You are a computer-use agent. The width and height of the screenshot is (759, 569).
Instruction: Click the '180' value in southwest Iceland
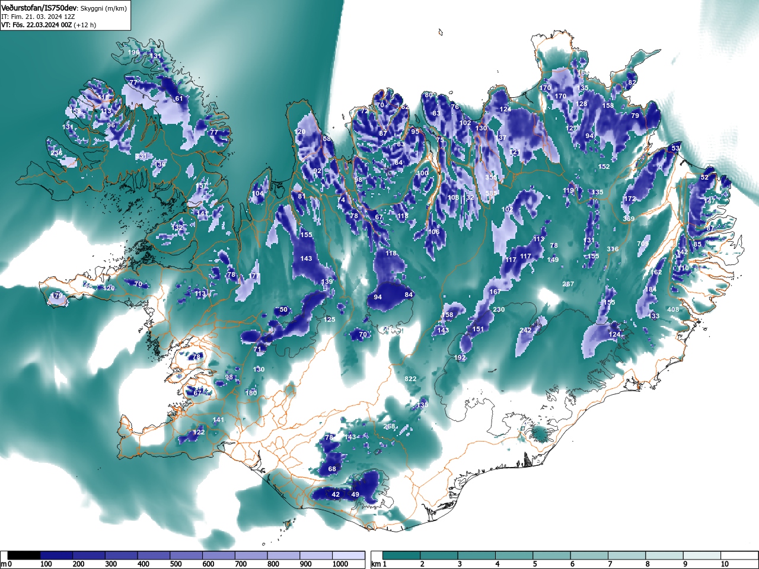pos(251,393)
